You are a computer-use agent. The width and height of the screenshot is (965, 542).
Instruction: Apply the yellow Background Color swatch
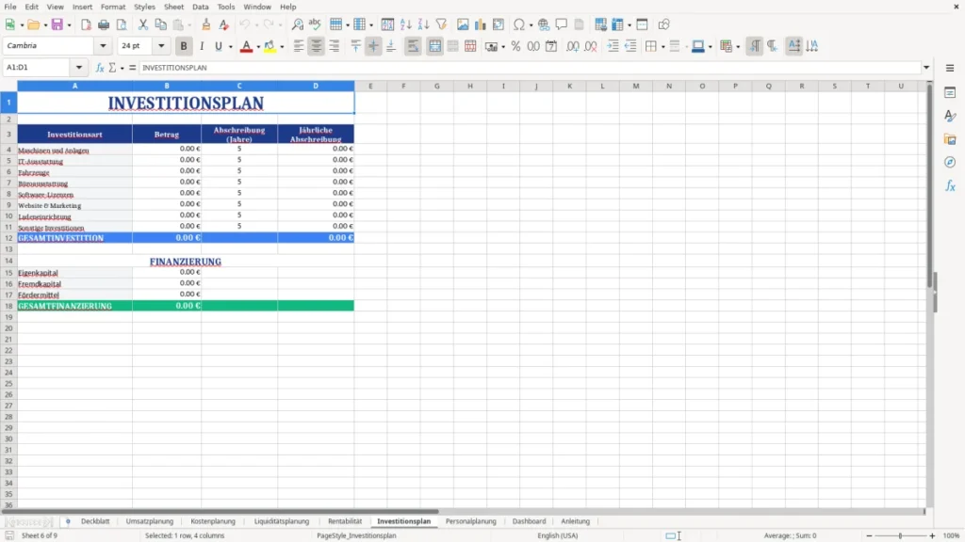click(x=270, y=46)
